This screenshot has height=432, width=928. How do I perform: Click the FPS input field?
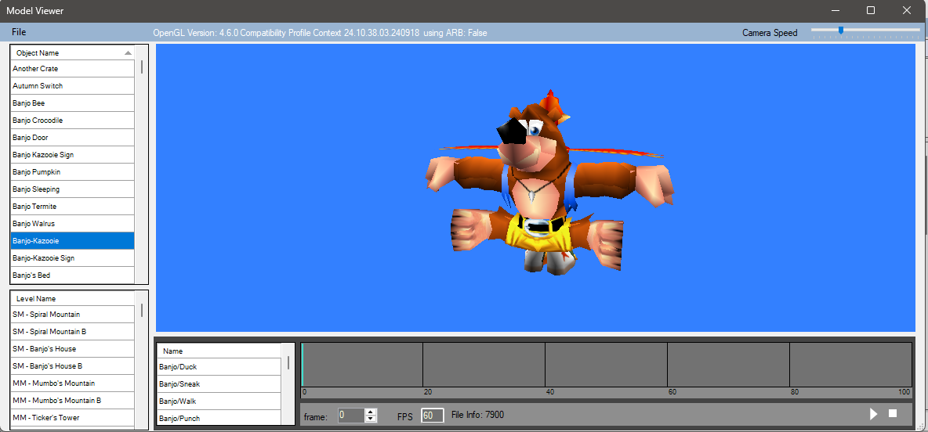(x=432, y=416)
